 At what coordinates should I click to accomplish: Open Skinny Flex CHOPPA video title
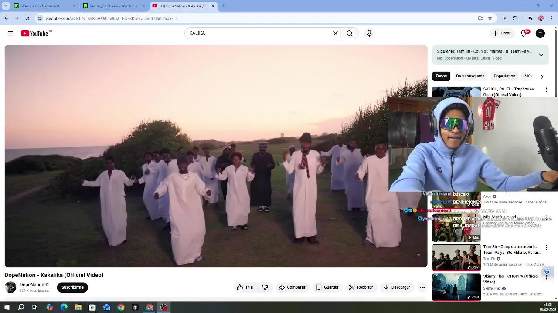511,279
